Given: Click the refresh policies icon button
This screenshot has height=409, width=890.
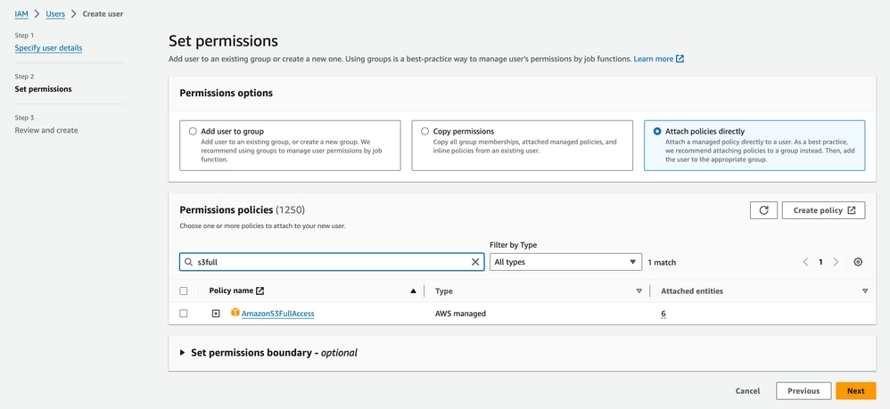Looking at the screenshot, I should click(763, 210).
